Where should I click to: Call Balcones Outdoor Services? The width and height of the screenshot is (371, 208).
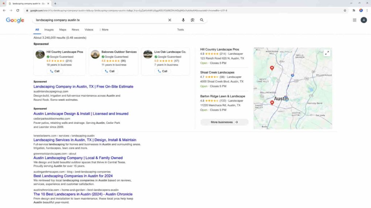[109, 71]
